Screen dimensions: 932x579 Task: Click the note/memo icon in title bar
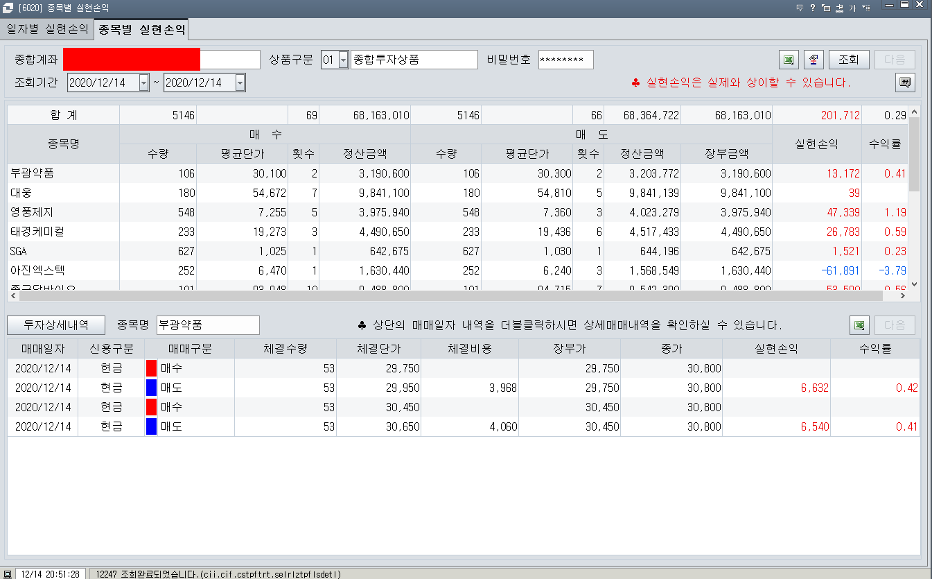coord(800,7)
